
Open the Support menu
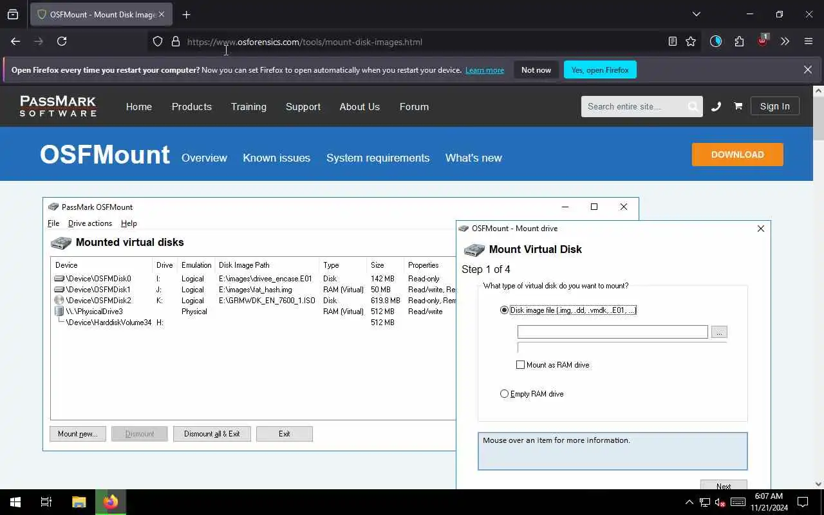pyautogui.click(x=303, y=107)
